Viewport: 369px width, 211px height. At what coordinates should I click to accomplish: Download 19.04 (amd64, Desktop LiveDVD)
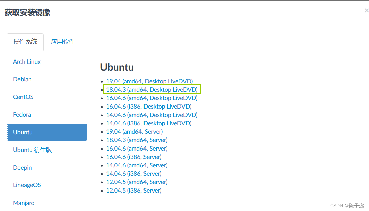[x=149, y=81]
